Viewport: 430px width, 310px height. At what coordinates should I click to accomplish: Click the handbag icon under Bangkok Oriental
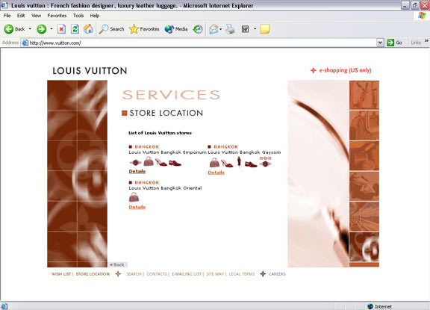tap(134, 197)
